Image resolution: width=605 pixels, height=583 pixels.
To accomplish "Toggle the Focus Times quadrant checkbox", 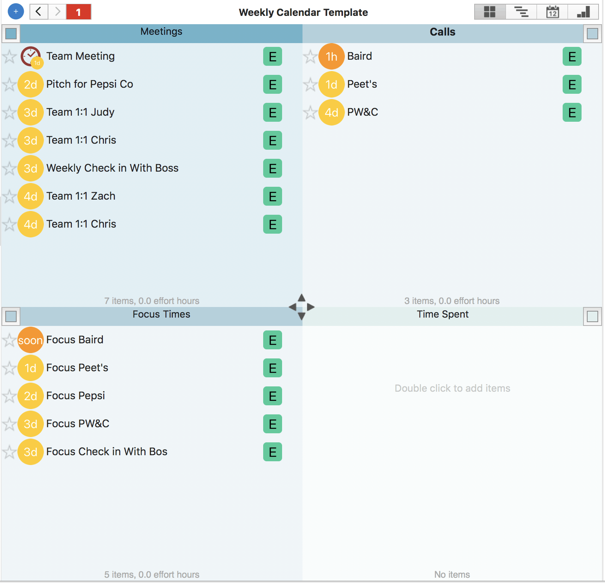I will coord(11,316).
